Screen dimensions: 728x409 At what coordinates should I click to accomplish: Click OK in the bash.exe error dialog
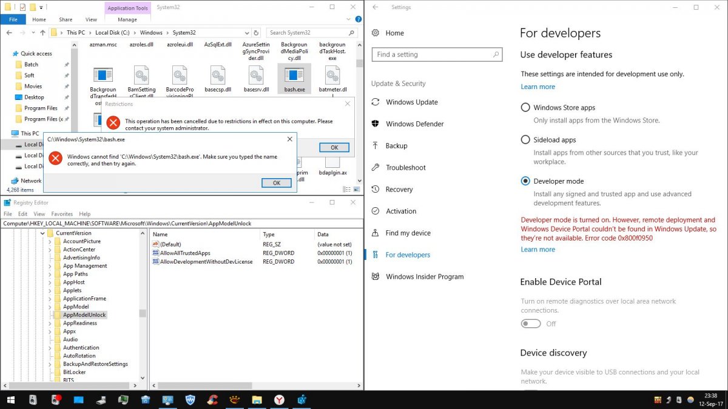(x=276, y=183)
